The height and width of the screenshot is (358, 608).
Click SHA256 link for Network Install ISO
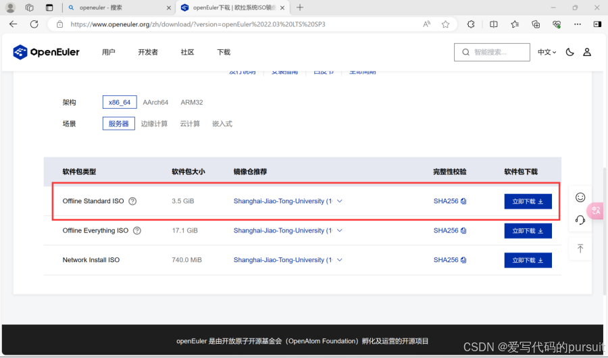coord(446,260)
